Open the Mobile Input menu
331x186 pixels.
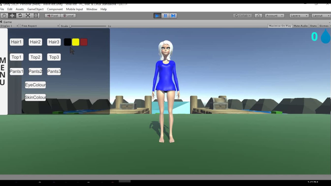click(x=74, y=9)
